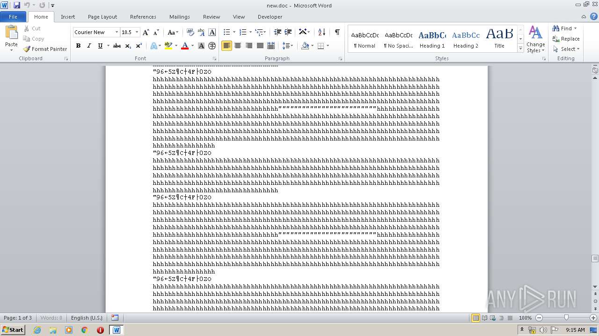The width and height of the screenshot is (599, 336).
Task: Open Internet Explorer from taskbar
Action: point(37,330)
